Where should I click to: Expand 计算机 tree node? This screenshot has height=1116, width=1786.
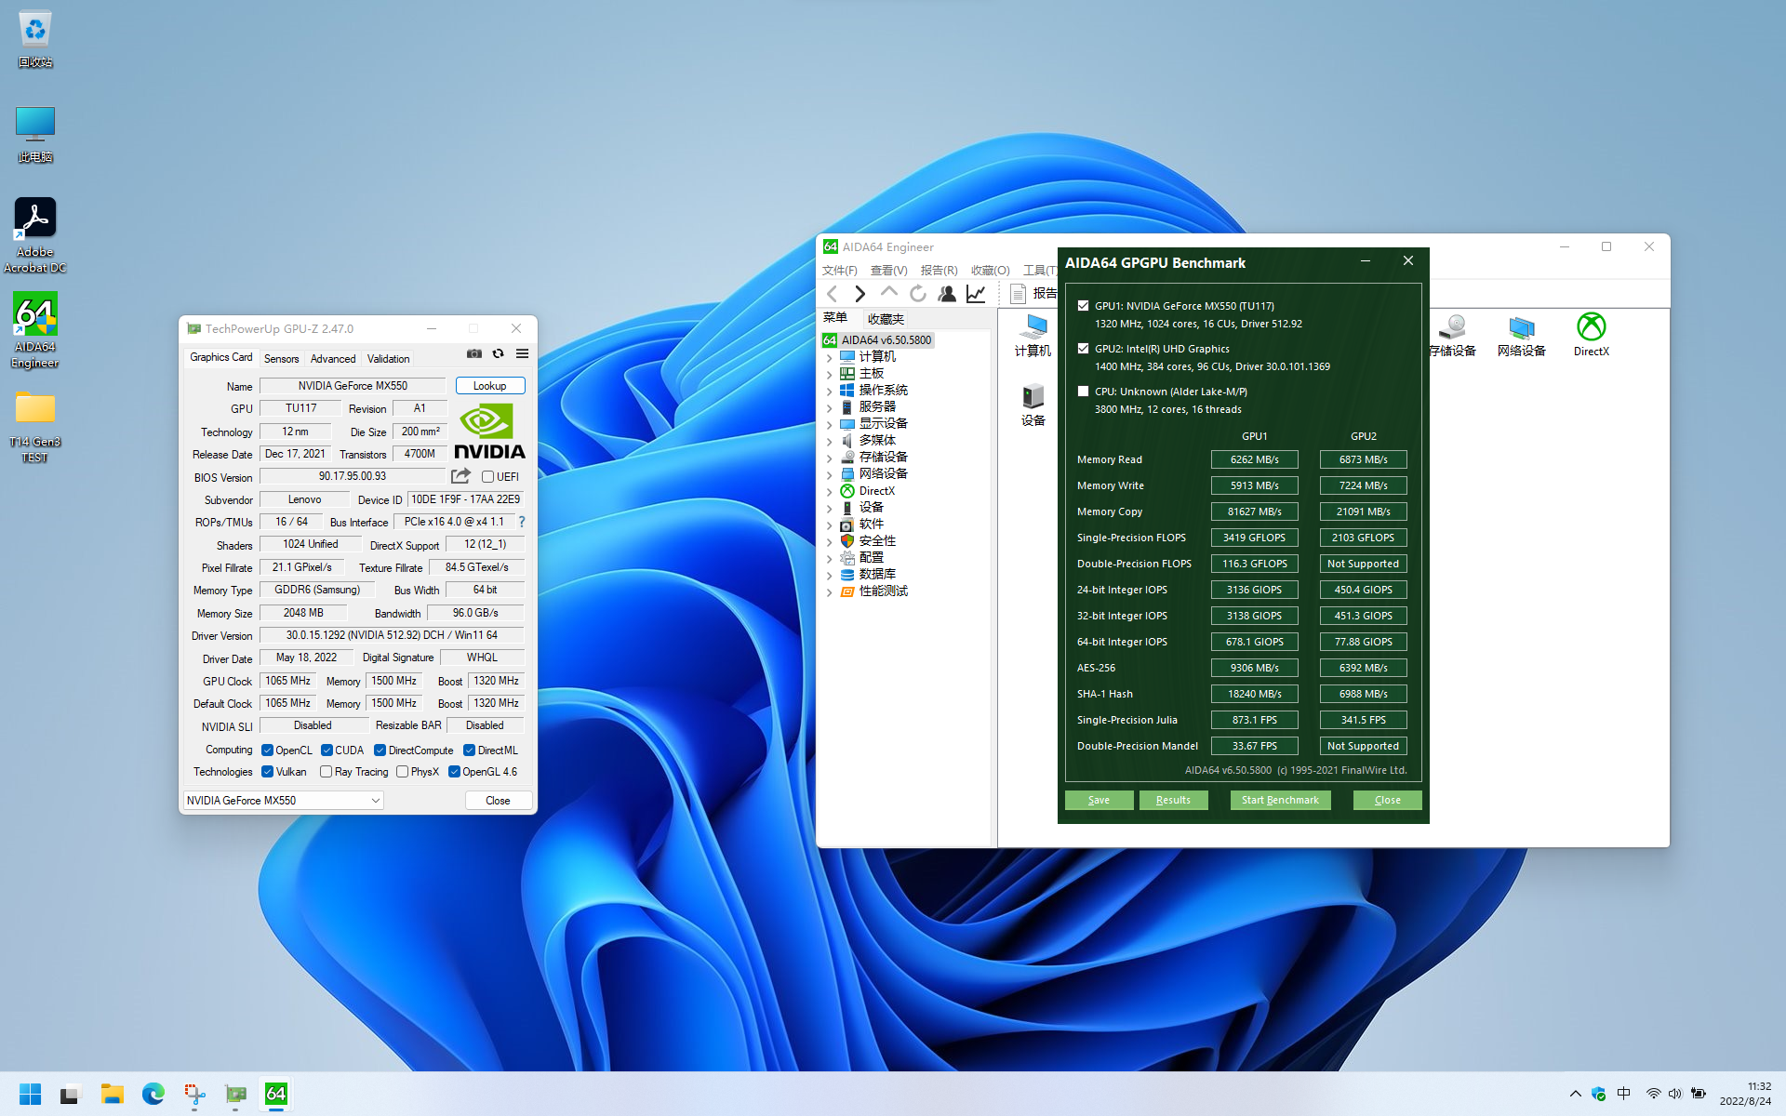coord(830,357)
